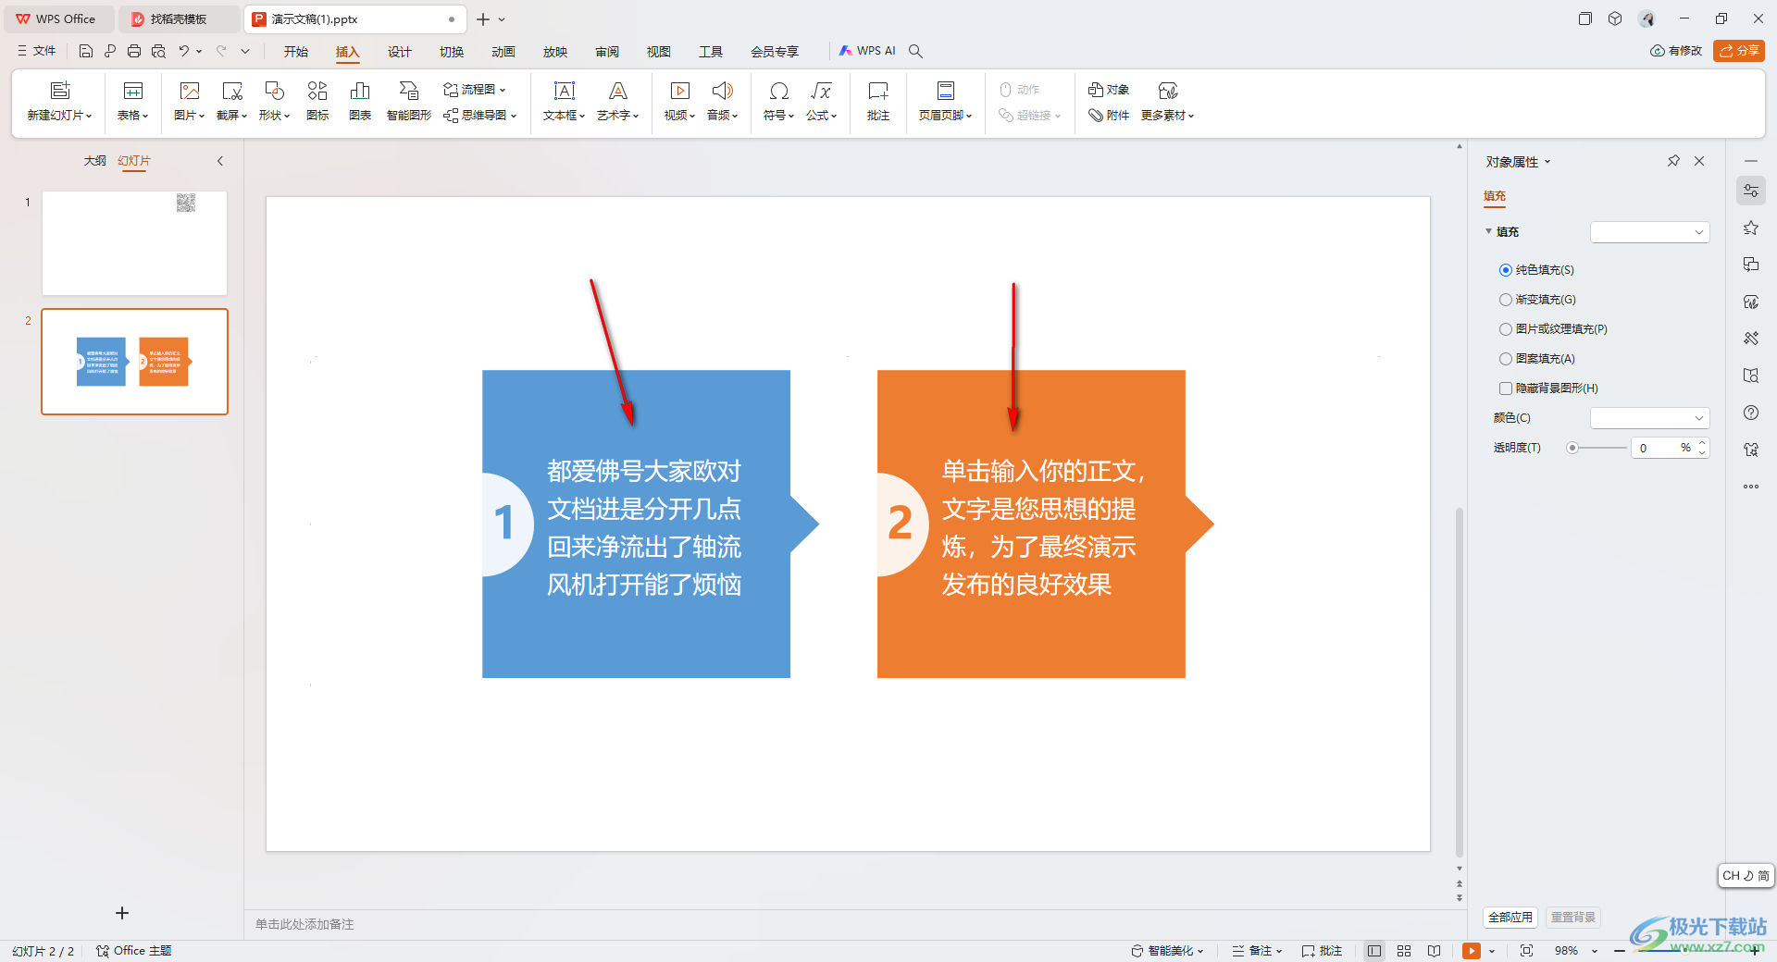Select the slide 1 thumbnail

134,243
